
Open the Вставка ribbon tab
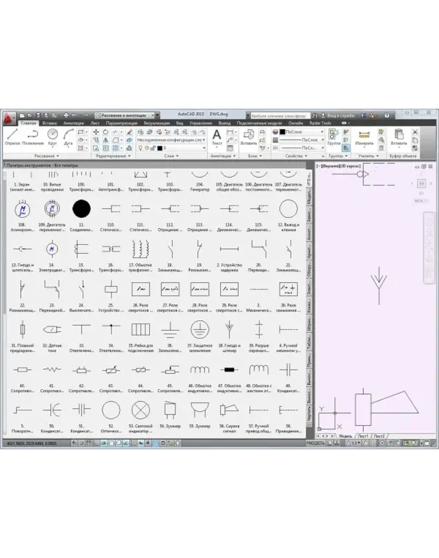49,123
